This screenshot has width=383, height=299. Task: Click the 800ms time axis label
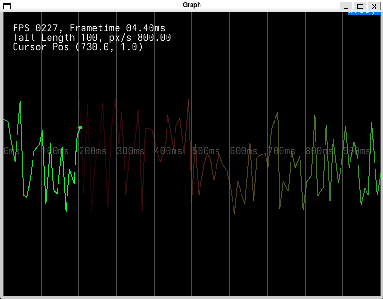(319, 151)
